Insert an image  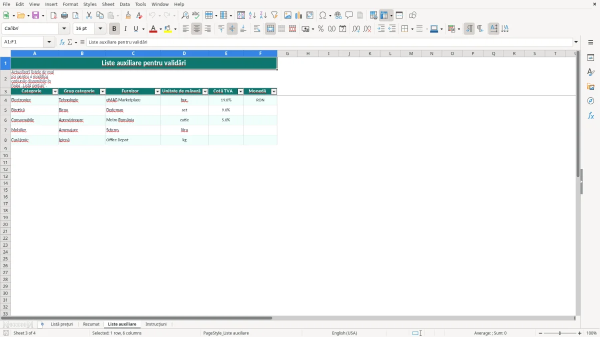pos(288,15)
